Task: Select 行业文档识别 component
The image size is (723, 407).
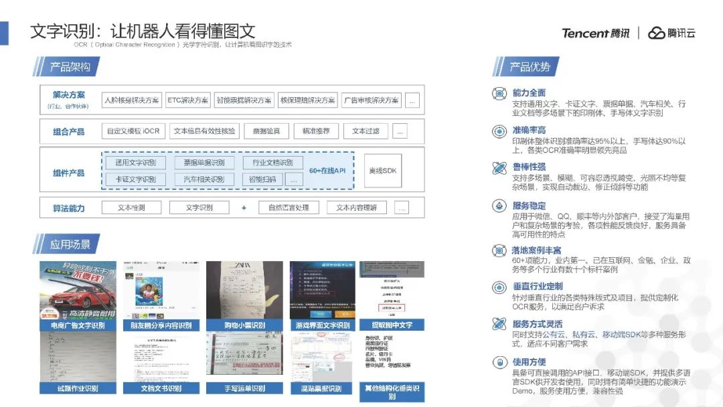Action: click(x=272, y=163)
